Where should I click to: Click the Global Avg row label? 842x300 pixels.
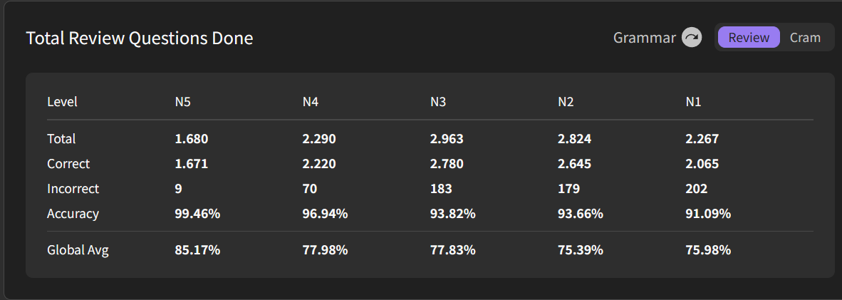coord(78,250)
